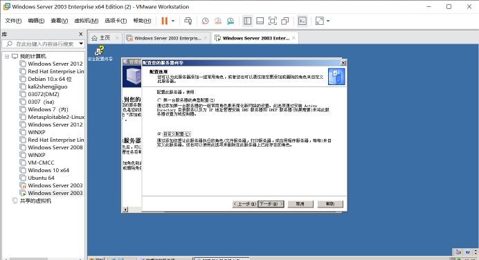This screenshot has width=479, height=260.
Task: Collapse the 我的计算机 tree node
Action: (7, 57)
